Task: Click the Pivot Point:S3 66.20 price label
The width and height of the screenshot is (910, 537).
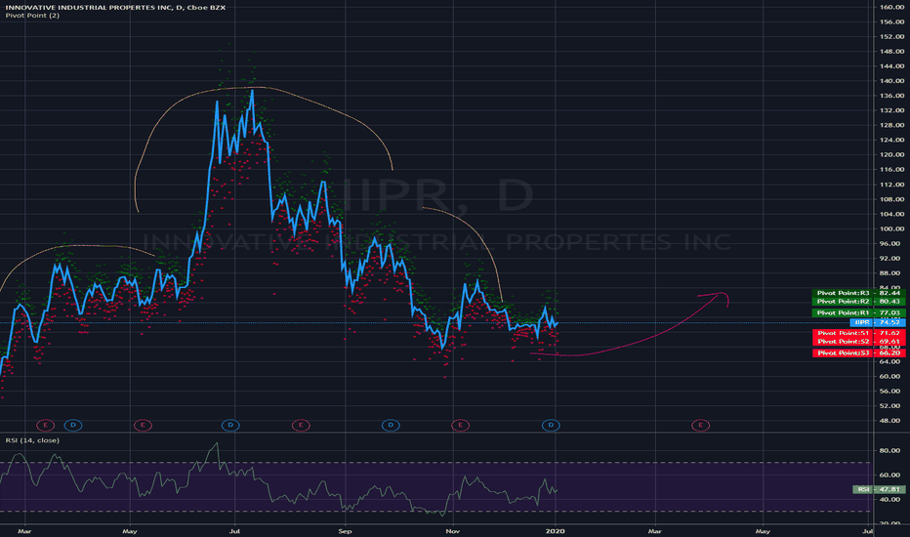Action: coord(858,353)
